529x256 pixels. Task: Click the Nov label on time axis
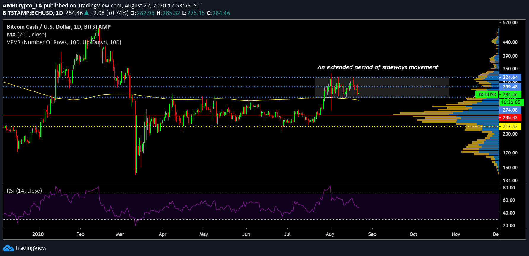pyautogui.click(x=456, y=234)
